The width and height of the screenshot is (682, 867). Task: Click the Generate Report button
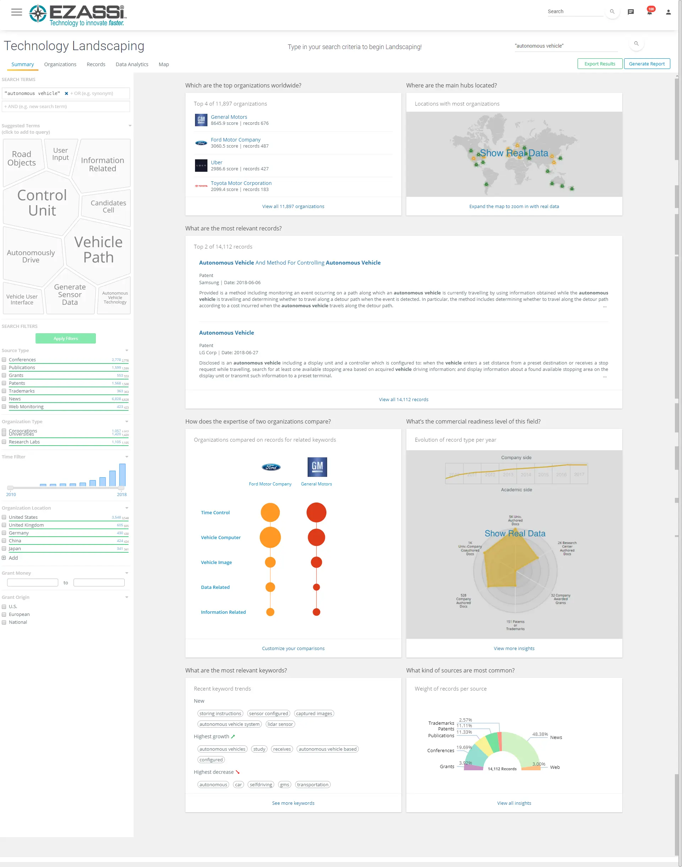tap(646, 64)
